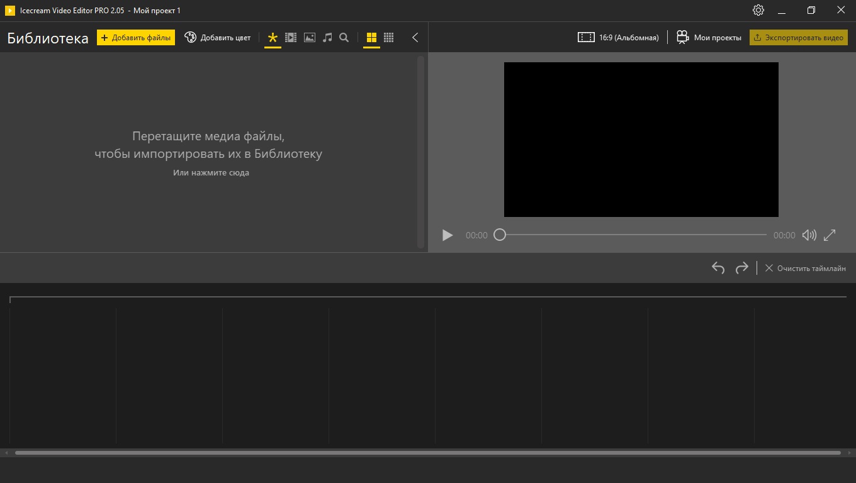The image size is (856, 483).
Task: Filter library by video files
Action: coord(291,38)
